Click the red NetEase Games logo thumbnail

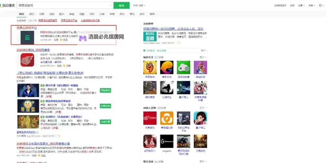click(27, 60)
